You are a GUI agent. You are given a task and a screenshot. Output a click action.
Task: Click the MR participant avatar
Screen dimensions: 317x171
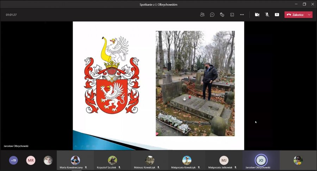coord(31,160)
